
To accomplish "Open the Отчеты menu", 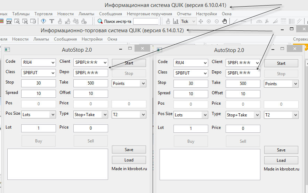I will coord(184,14).
